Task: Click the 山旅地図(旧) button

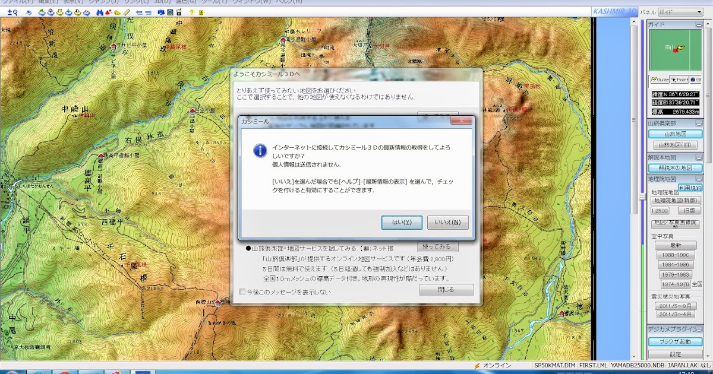Action: coord(674,145)
